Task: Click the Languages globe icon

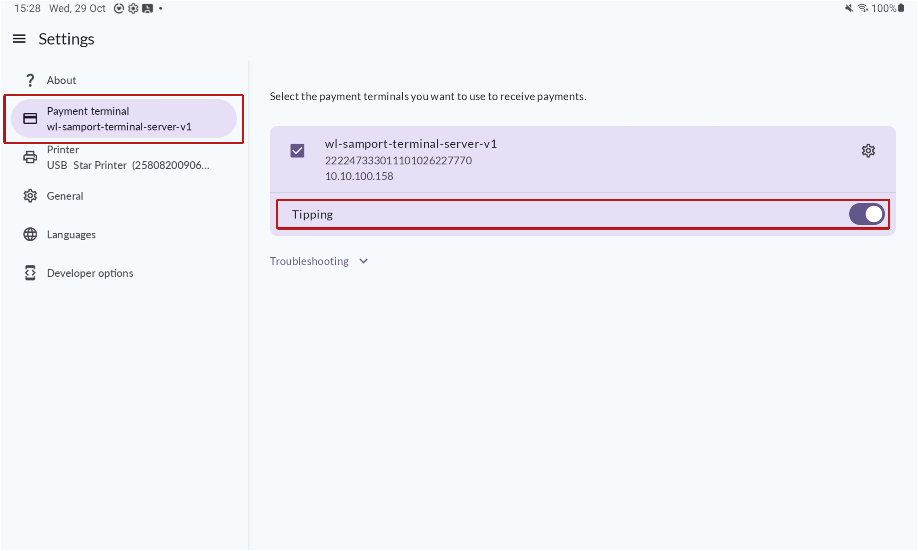Action: [x=30, y=234]
